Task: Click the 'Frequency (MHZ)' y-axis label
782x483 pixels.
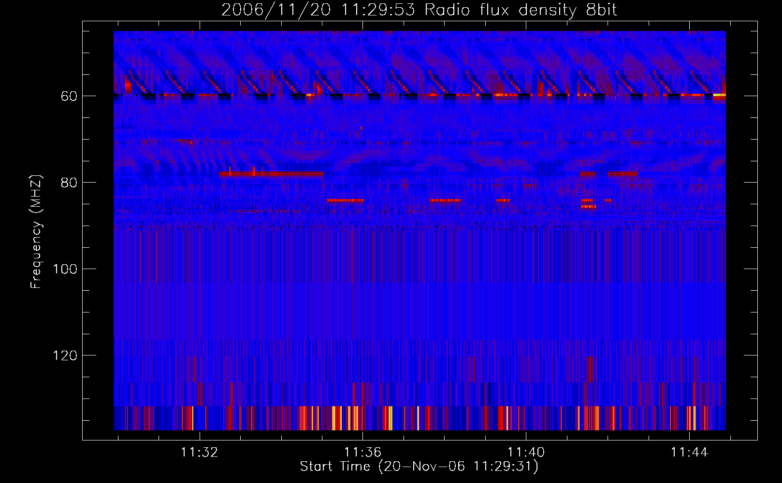Action: [36, 231]
